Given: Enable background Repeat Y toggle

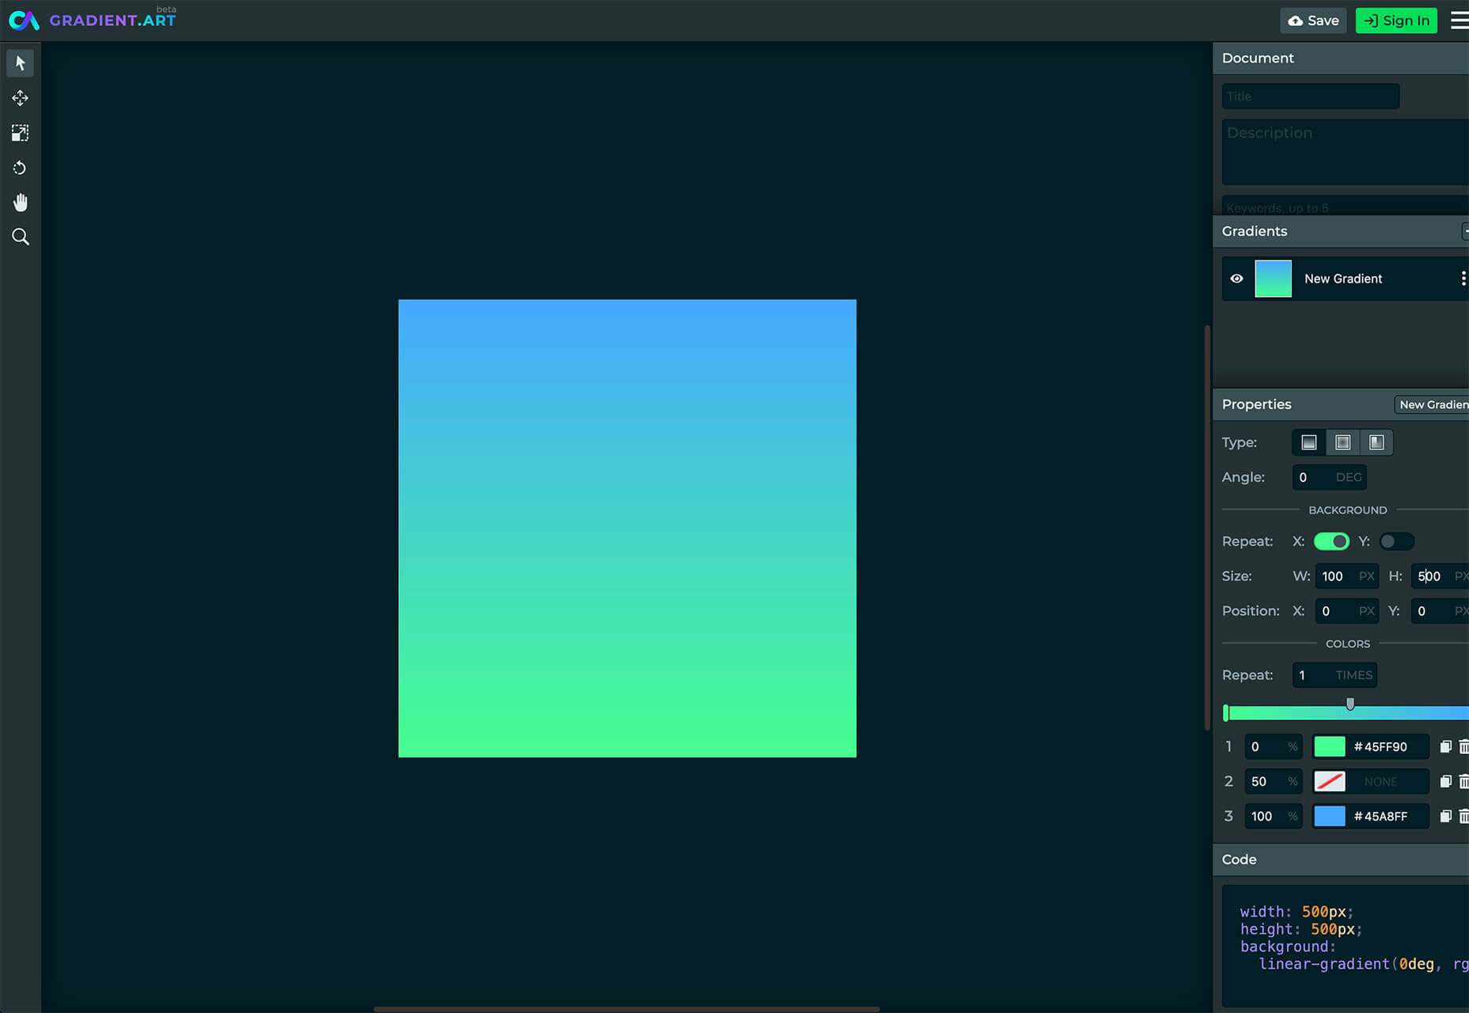Looking at the screenshot, I should [x=1396, y=541].
